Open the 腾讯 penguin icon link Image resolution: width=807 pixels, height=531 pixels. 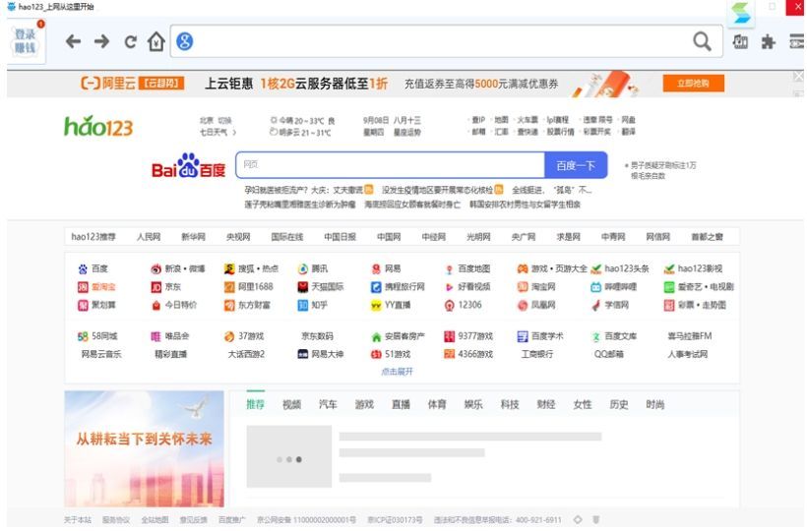(x=303, y=268)
